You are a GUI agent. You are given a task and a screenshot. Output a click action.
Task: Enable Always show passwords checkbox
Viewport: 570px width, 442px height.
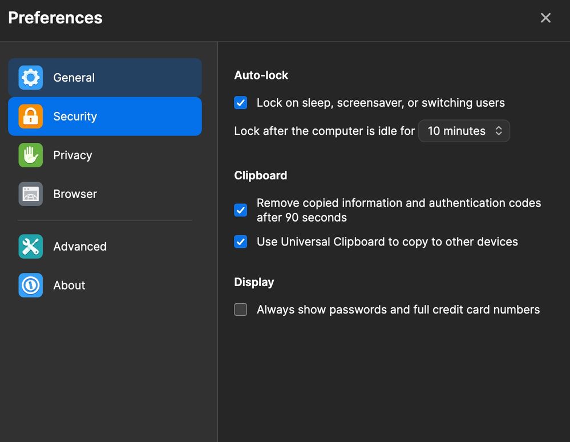pyautogui.click(x=241, y=310)
